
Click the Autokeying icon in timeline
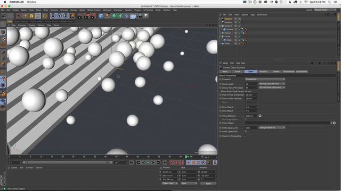coord(176,162)
